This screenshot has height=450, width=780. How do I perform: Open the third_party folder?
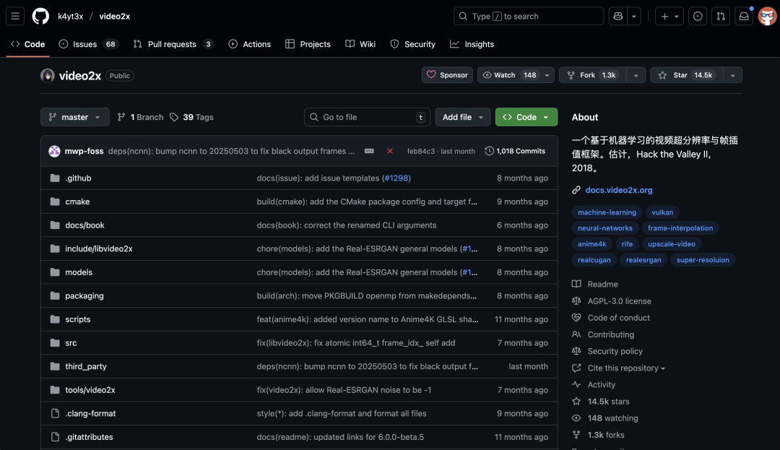pos(86,366)
